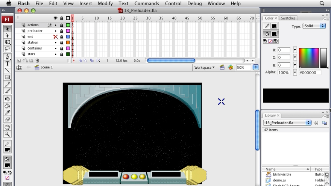Click Type column header in Library
Screen dimensions: 331x186
[318, 169]
